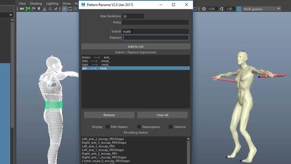Select the pie to foot_ expression row

coord(136,68)
